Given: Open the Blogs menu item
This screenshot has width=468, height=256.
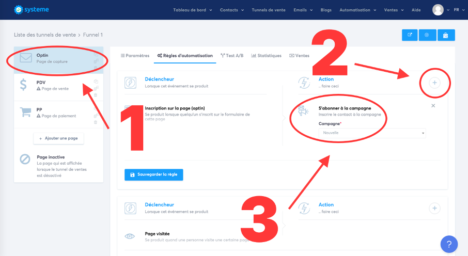Looking at the screenshot, I should point(326,10).
